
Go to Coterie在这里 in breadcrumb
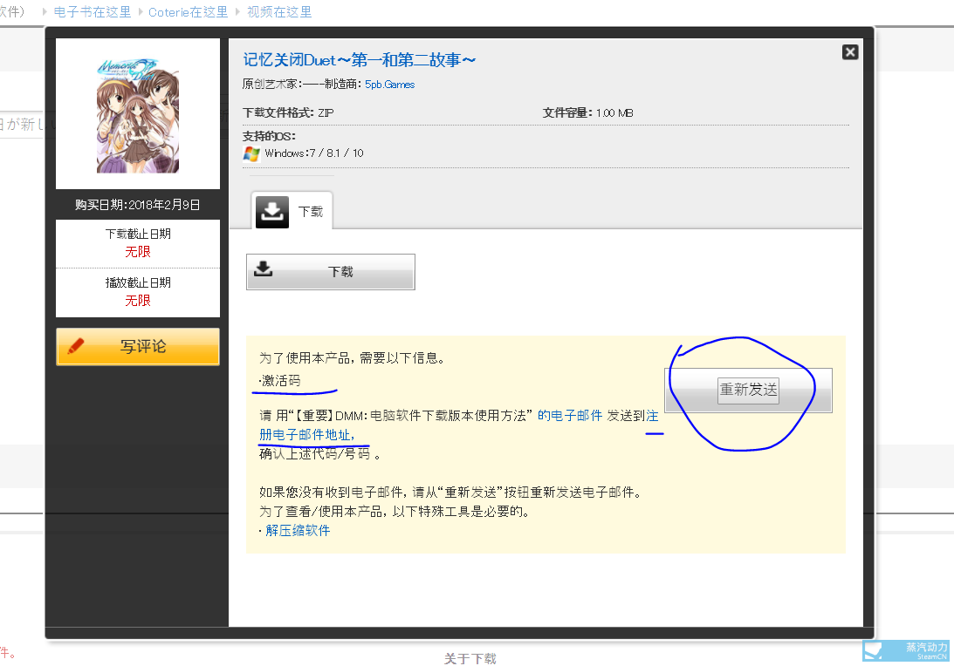188,12
